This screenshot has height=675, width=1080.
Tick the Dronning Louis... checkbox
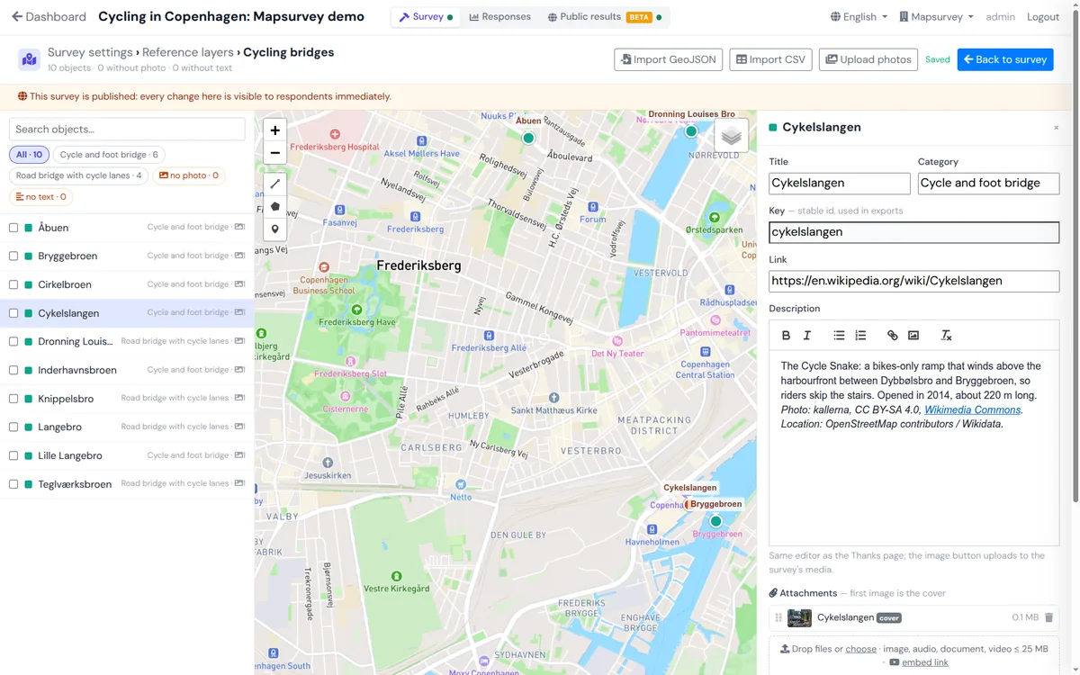click(x=13, y=342)
